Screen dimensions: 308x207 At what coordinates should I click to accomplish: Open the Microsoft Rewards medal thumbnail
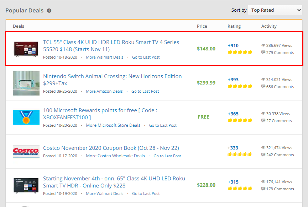click(x=26, y=117)
